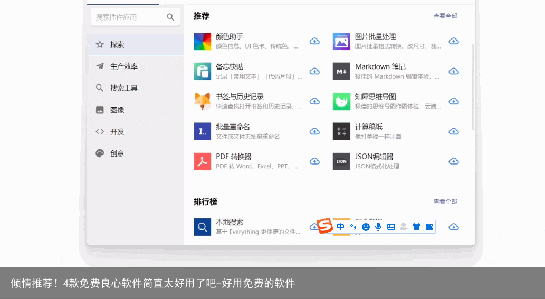Click the Sogou input microphone icon

pos(378,227)
